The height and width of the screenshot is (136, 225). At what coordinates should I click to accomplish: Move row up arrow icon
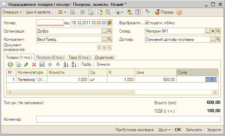50,64
